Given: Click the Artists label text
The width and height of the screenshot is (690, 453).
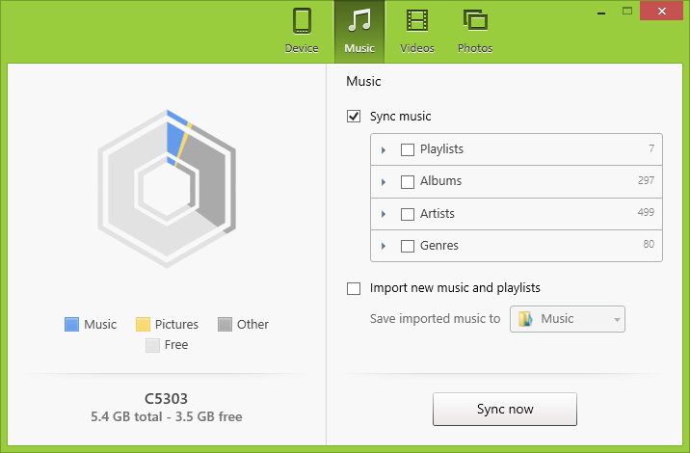Looking at the screenshot, I should (437, 214).
